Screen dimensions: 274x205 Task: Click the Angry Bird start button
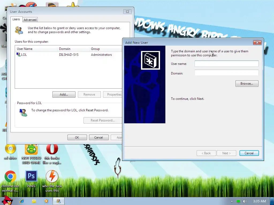pos(7,200)
